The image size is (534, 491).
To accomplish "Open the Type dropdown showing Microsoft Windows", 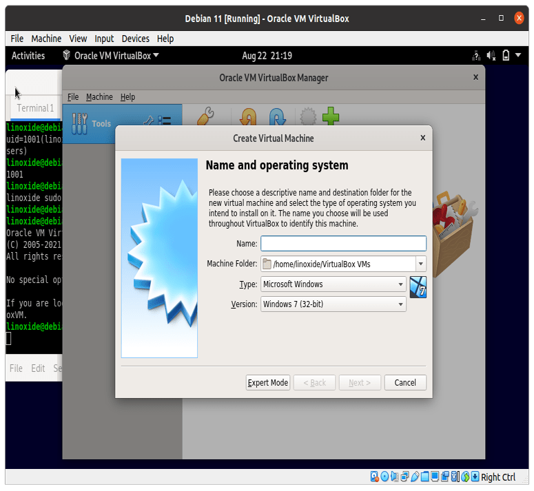I will coord(333,284).
